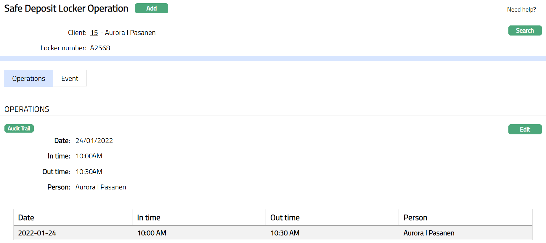Click the In time column header
This screenshot has width=546, height=243.
tap(149, 218)
